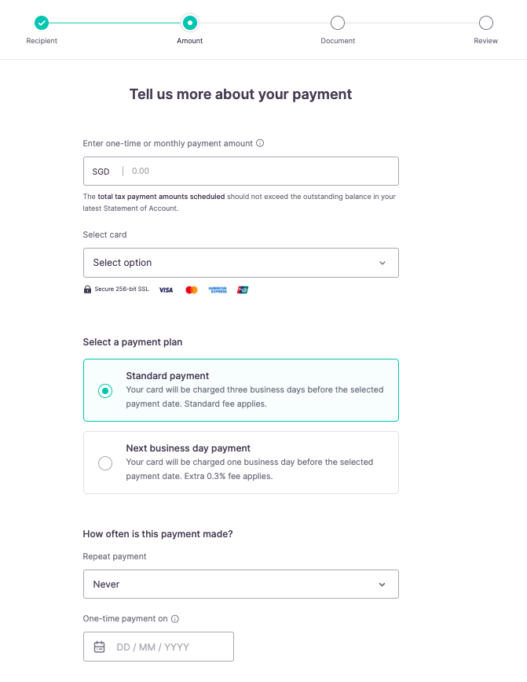Click the Amount step indicator
Screen dimensions: 527x682
189,23
